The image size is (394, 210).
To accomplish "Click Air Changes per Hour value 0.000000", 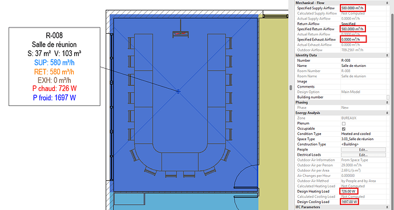I will coord(348,176).
